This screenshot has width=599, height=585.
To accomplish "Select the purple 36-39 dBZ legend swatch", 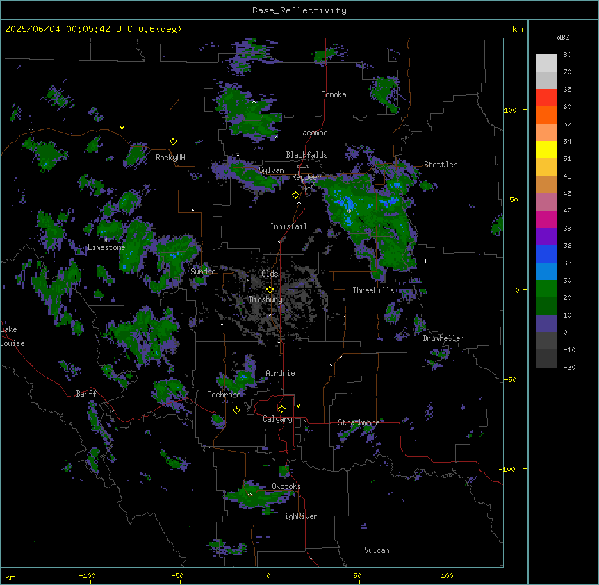I will [546, 237].
